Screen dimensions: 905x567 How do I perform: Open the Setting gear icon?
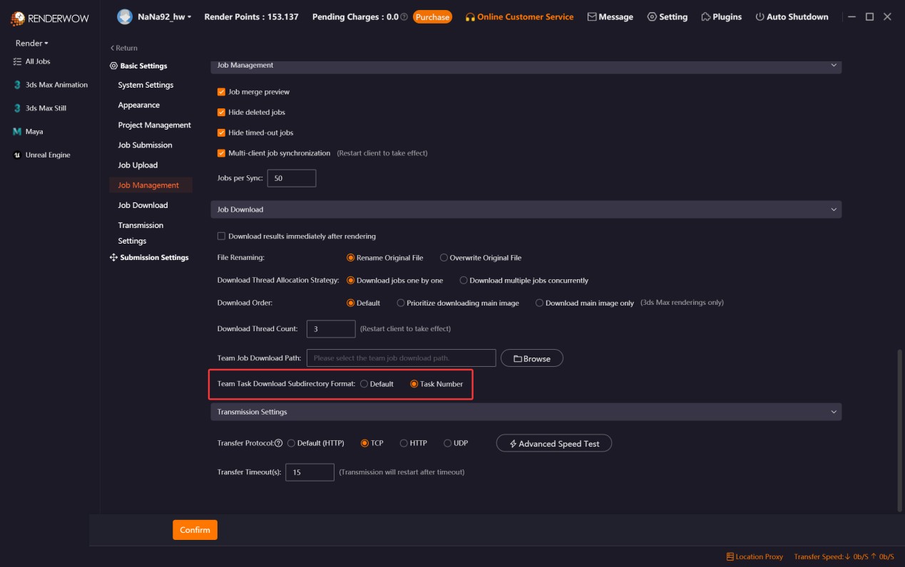click(652, 17)
